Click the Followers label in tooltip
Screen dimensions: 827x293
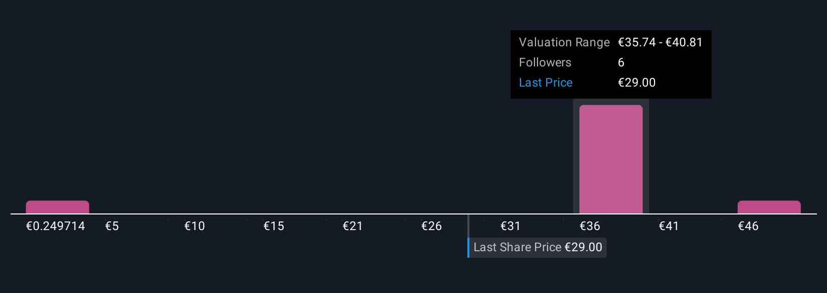click(x=545, y=62)
